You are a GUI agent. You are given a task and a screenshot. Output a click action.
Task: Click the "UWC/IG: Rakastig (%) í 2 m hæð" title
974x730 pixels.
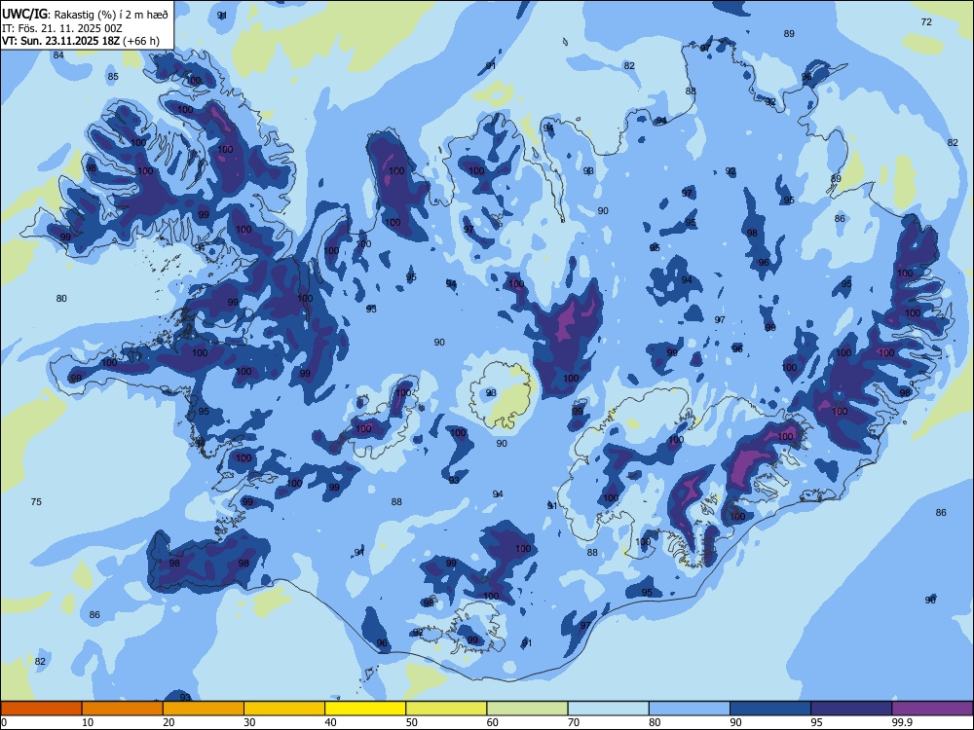(x=85, y=14)
